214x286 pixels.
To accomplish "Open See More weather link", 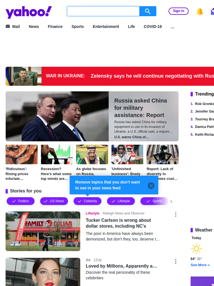I will tap(200, 265).
